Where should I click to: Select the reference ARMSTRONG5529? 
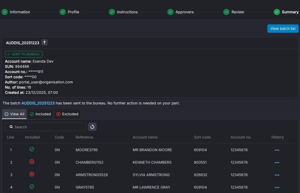point(91,175)
